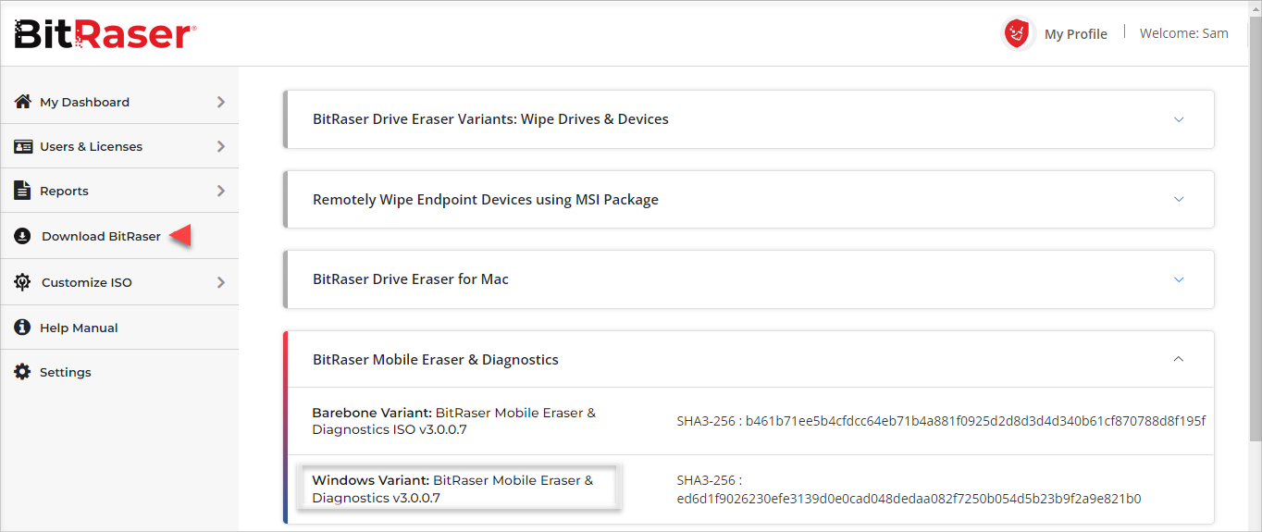Click the Download BitRaser download icon

pyautogui.click(x=23, y=236)
